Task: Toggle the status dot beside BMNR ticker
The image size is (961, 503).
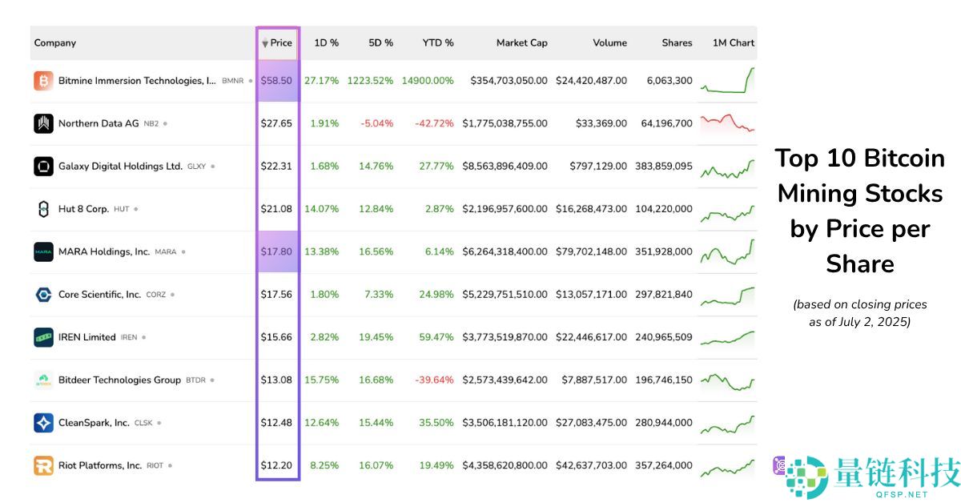Action: click(250, 80)
